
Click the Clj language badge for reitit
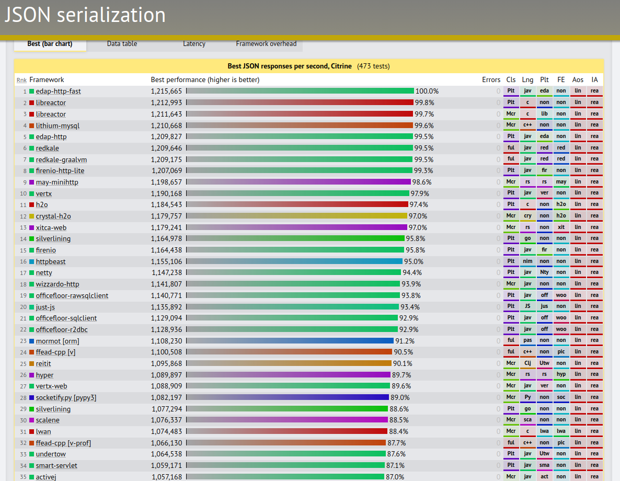click(x=528, y=363)
